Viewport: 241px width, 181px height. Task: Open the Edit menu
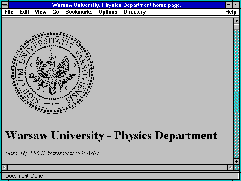pos(24,12)
